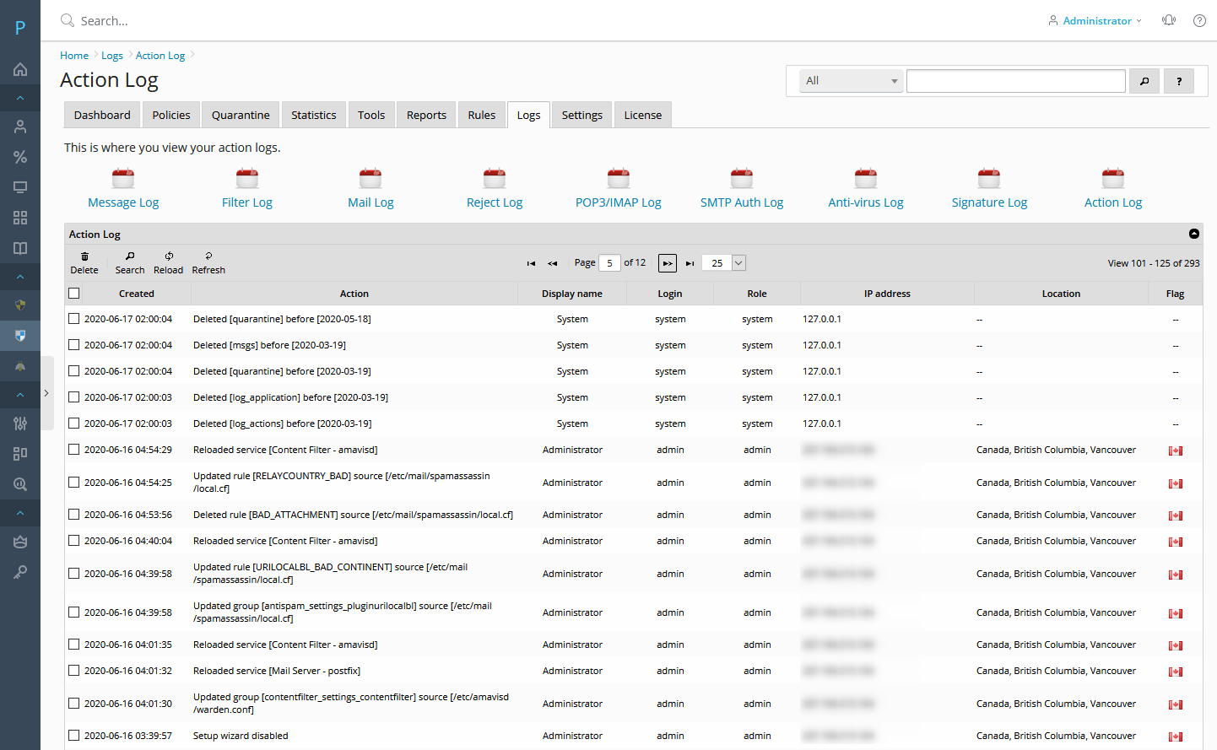1217x750 pixels.
Task: Click the home icon in left sidebar
Action: [20, 69]
